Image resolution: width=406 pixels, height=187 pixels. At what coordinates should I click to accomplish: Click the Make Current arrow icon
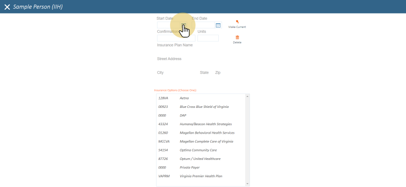click(237, 22)
